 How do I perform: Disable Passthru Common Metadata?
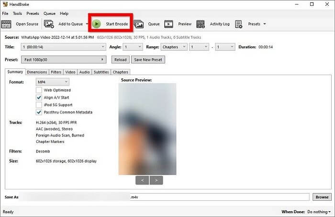(x=39, y=112)
